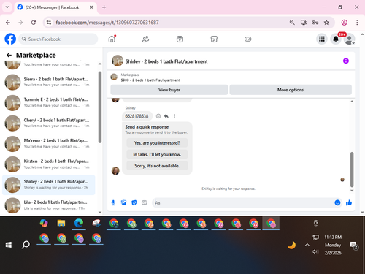Open the Chrome profile icon
This screenshot has height=274, width=365.
point(344,23)
